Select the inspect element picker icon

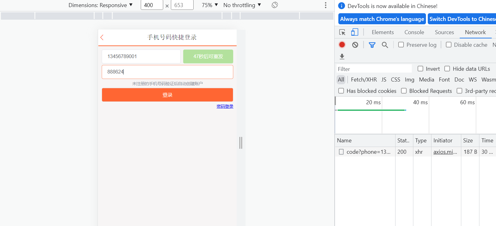(342, 32)
